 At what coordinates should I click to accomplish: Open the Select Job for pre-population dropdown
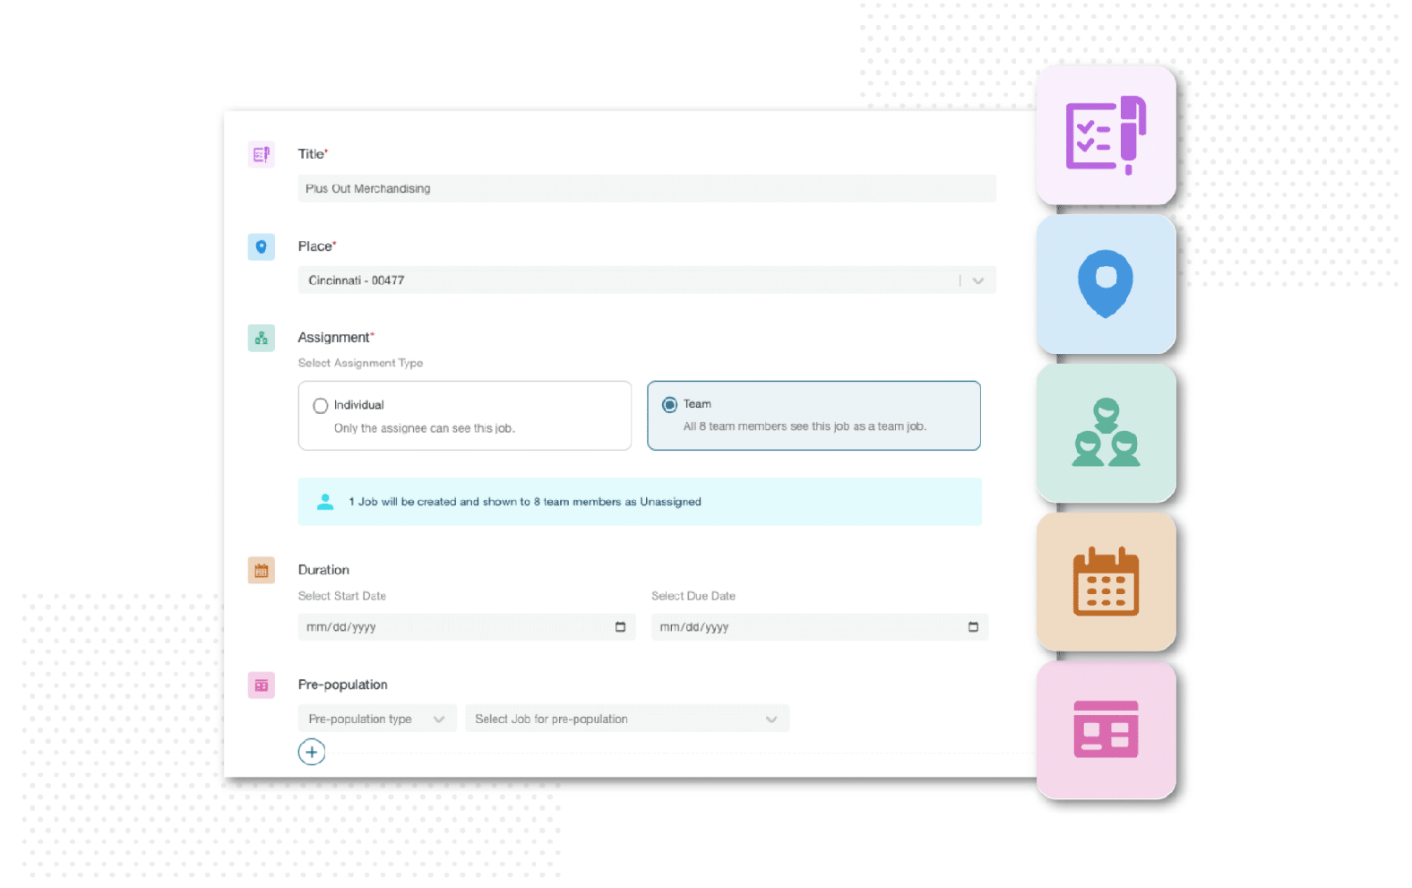tap(627, 719)
